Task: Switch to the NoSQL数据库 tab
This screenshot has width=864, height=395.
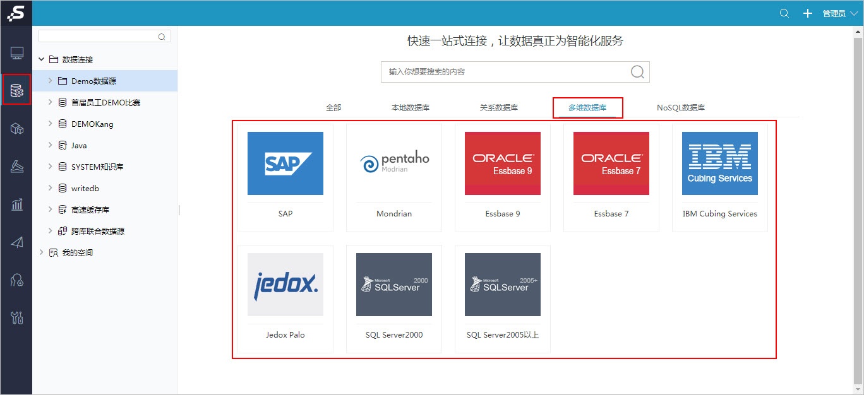Action: pyautogui.click(x=681, y=108)
